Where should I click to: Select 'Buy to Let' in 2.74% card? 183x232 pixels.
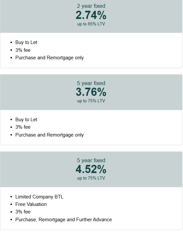(x=26, y=42)
